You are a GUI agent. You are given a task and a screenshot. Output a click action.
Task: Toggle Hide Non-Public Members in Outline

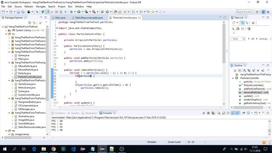pyautogui.click(x=258, y=71)
